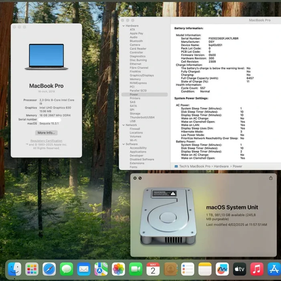
Task: Launch Apple TV from Dock
Action: 239,269
